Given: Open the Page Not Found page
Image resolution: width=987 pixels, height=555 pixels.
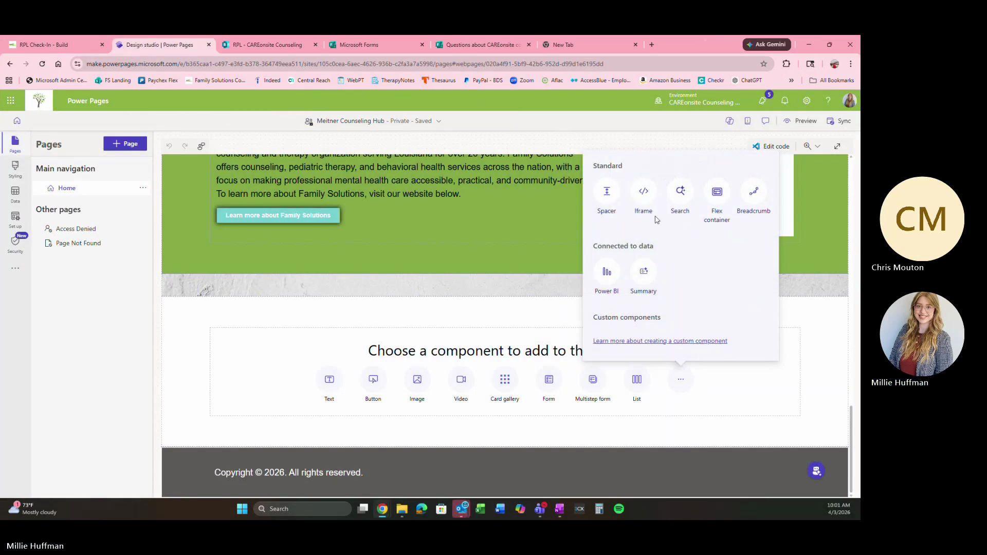Looking at the screenshot, I should click(78, 243).
